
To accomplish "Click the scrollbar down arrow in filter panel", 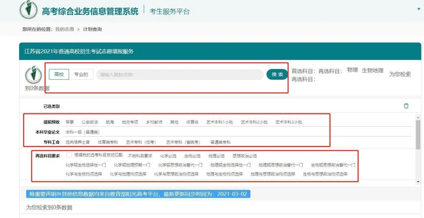I will point(418,182).
